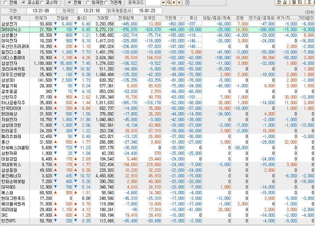Image resolution: width=315 pixels, height=226 pixels.
Task: Sort by the 율(%) column header
Action: pyautogui.click(x=81, y=18)
